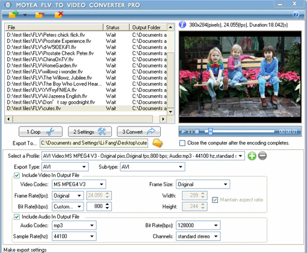Pause the preview video
Screen dimensions: 307x253
[190, 131]
